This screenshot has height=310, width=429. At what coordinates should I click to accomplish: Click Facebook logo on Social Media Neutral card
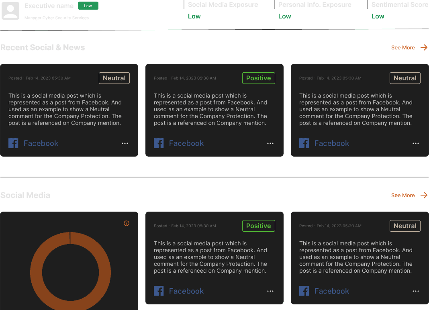tap(304, 291)
